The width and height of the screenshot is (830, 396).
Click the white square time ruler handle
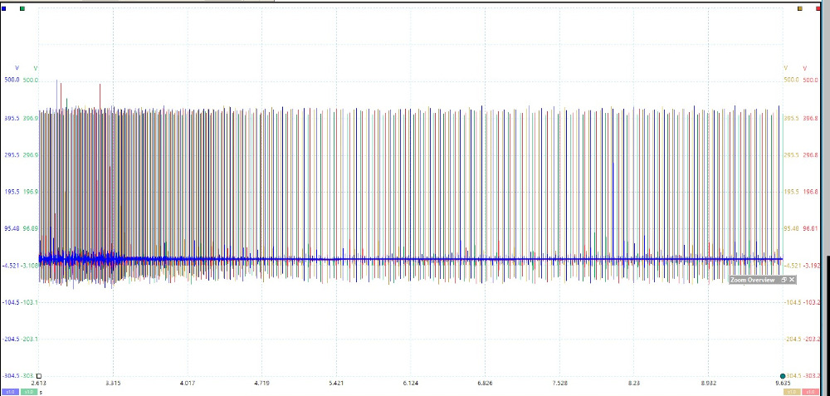(x=38, y=376)
